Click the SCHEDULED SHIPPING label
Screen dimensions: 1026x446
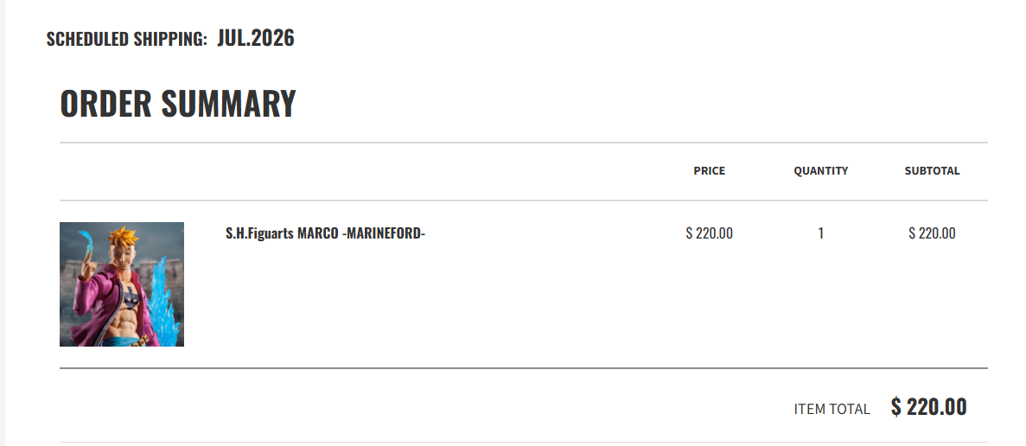click(126, 39)
